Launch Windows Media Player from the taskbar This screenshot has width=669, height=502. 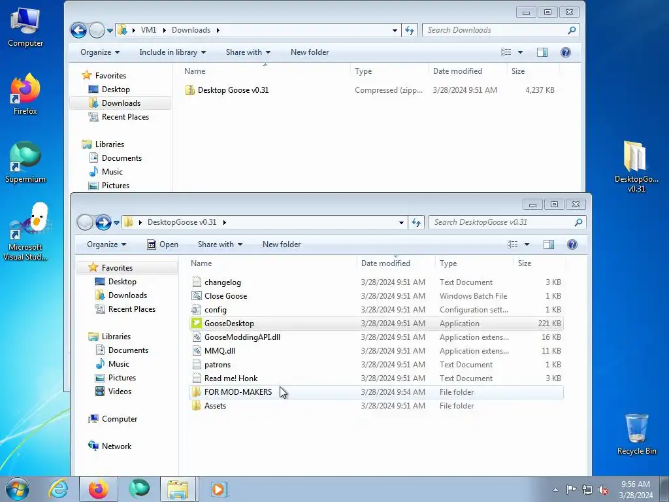coord(219,489)
